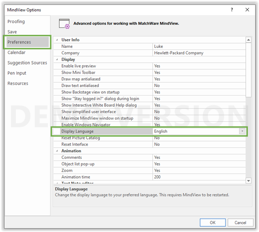Edit the Animation time value 200
This screenshot has height=232, width=259.
199,177
